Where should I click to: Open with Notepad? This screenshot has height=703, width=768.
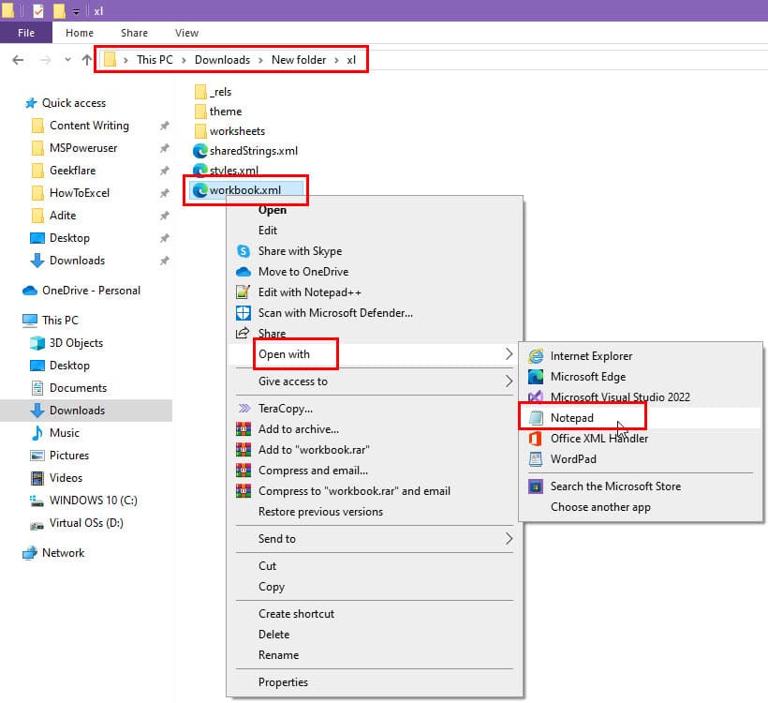click(571, 418)
